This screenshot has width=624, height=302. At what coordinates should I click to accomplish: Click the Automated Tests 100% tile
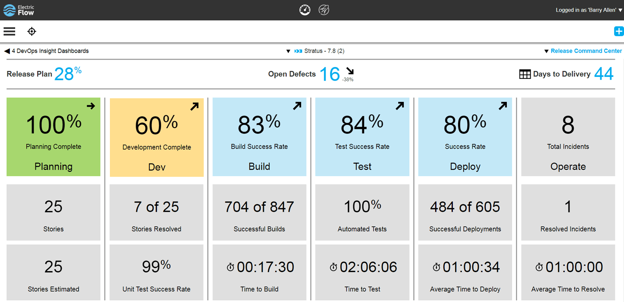[x=362, y=212]
